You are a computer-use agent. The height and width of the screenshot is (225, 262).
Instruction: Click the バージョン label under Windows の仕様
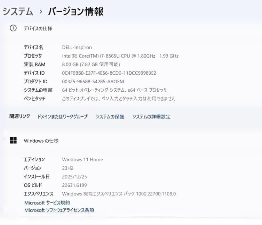(x=33, y=168)
